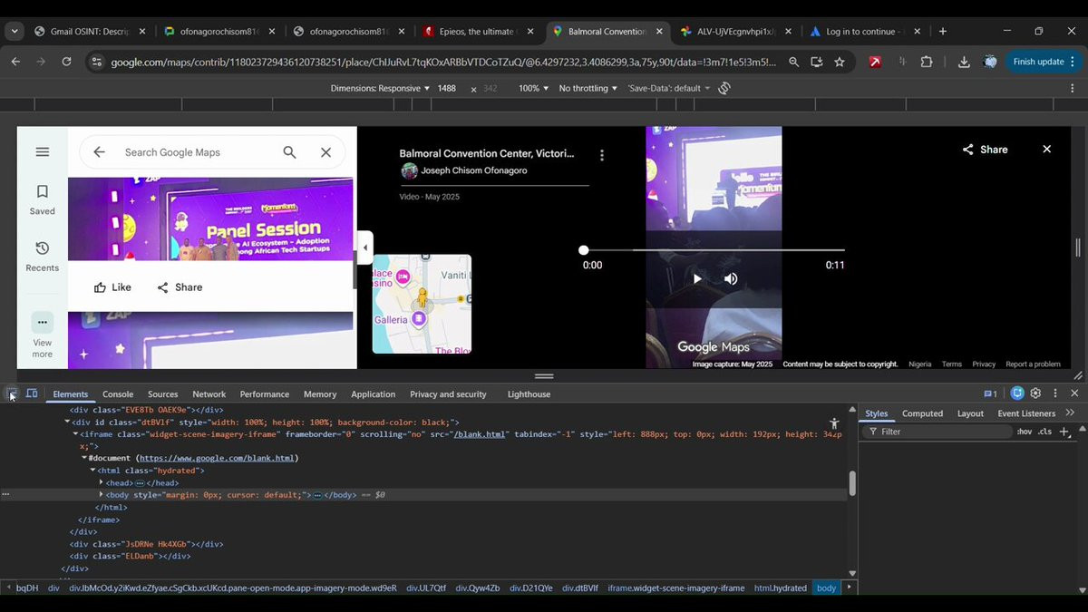Open DevTools settings gear
This screenshot has height=612, width=1088.
[1035, 393]
